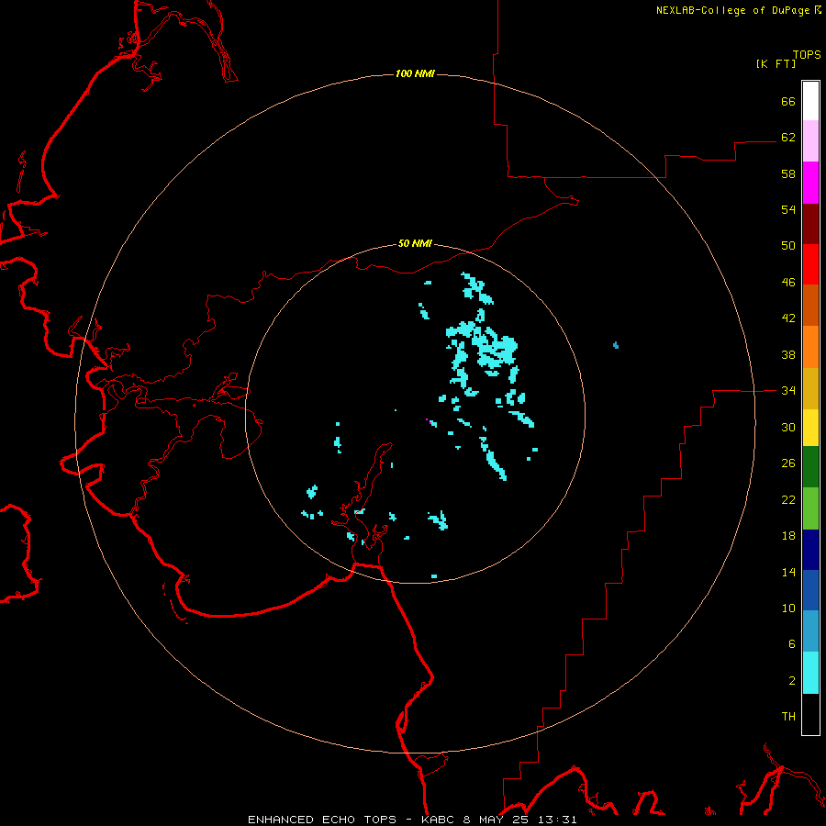
Task: Click the "100 NMI" range ring label
Action: click(415, 73)
